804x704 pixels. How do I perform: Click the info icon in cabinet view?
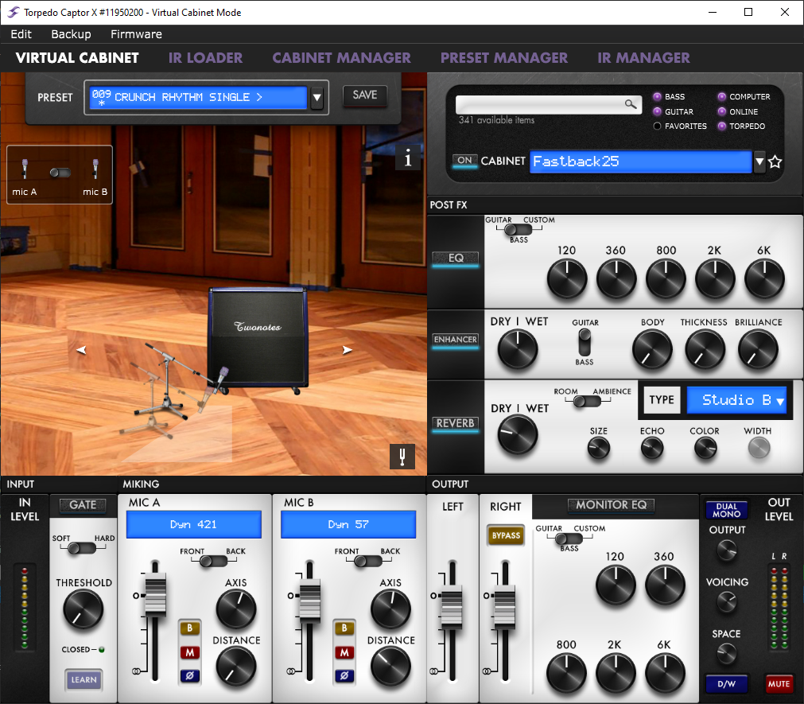click(408, 158)
